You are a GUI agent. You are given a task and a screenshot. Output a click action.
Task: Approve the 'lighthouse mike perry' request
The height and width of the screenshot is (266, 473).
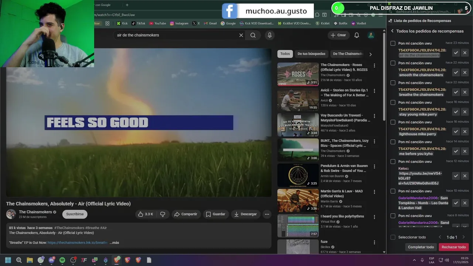pos(456,132)
